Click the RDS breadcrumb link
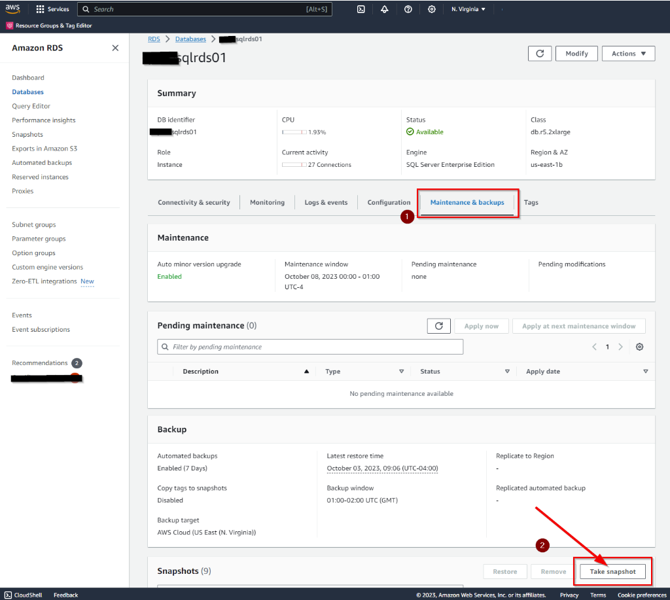Image resolution: width=670 pixels, height=600 pixels. (154, 39)
